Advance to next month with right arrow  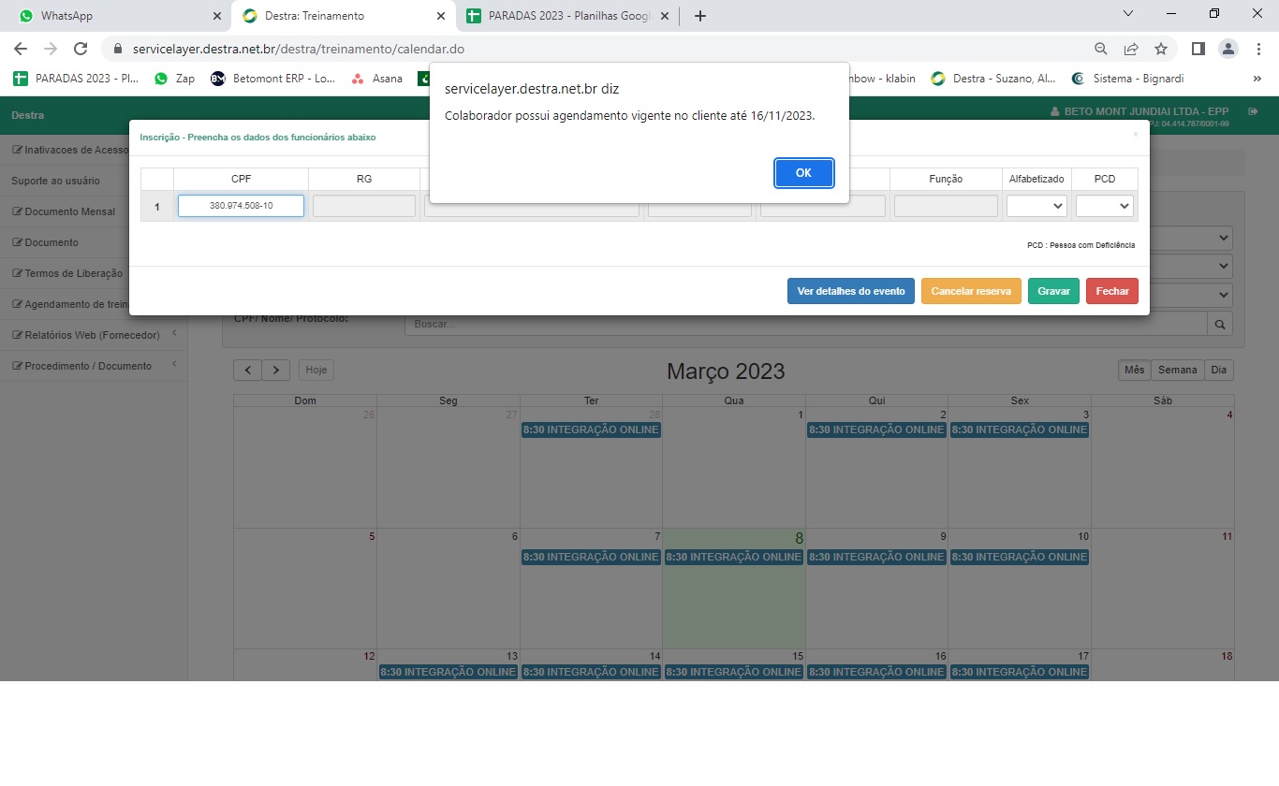(275, 370)
